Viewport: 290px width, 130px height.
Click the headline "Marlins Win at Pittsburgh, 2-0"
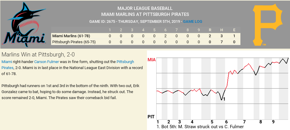coord(38,54)
